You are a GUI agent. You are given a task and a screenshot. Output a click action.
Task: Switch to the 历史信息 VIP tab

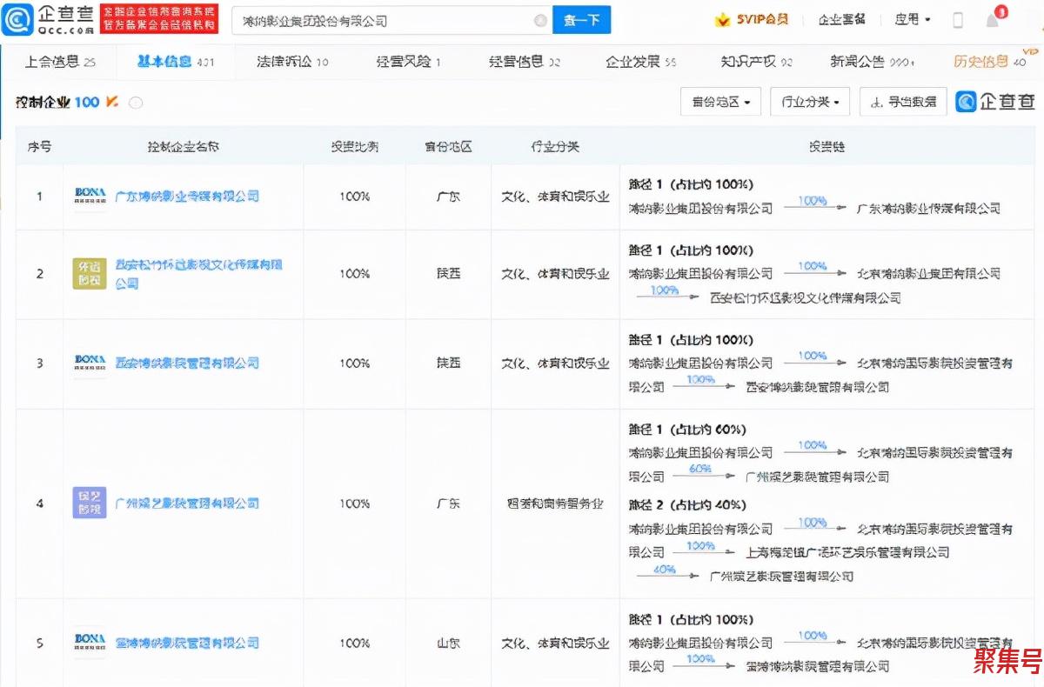[x=994, y=61]
